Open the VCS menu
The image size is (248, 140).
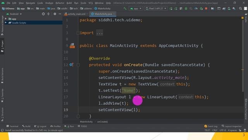coord(90,3)
